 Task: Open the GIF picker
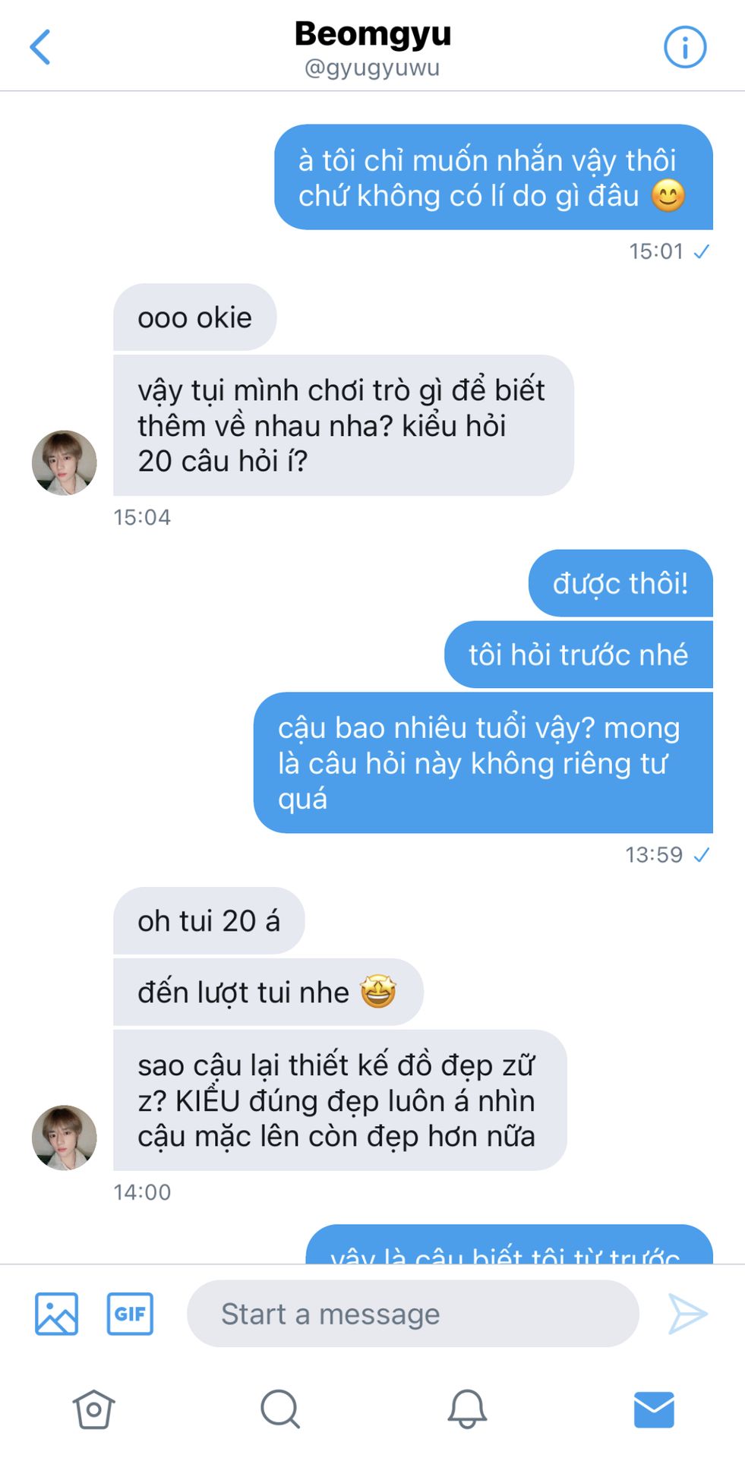point(130,1314)
